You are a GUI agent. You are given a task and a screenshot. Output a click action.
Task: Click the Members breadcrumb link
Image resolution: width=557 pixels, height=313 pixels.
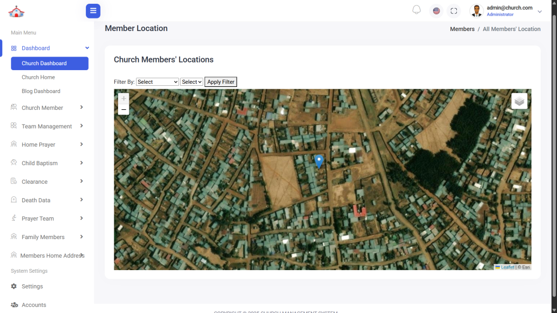click(462, 29)
